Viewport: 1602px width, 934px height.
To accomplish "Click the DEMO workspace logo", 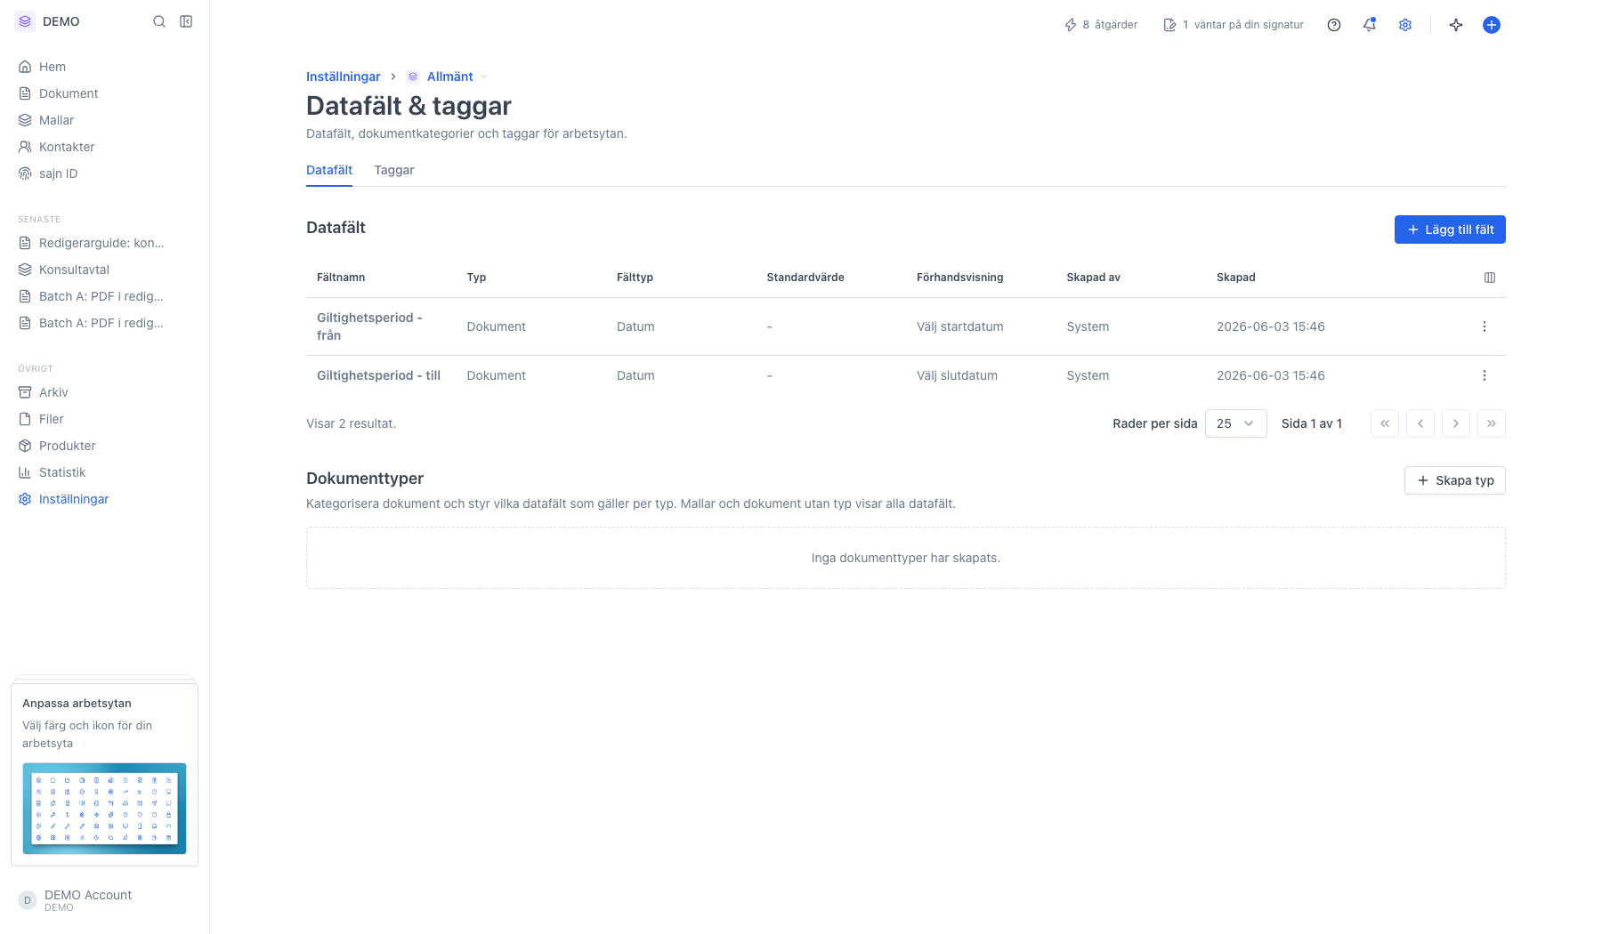I will (25, 21).
